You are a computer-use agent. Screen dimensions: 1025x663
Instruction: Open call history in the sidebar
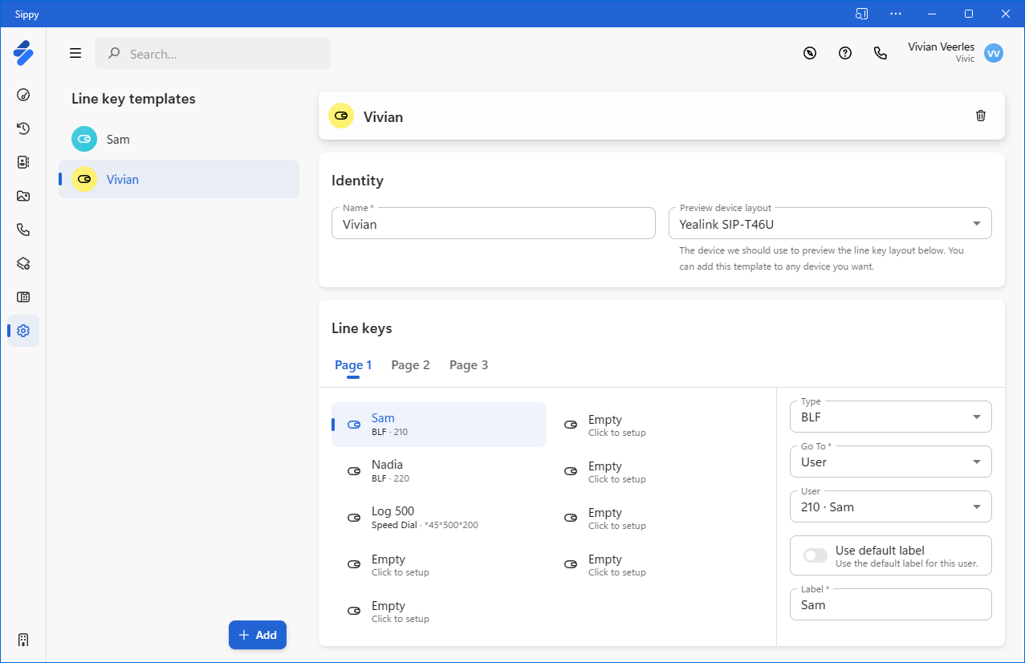(x=23, y=128)
